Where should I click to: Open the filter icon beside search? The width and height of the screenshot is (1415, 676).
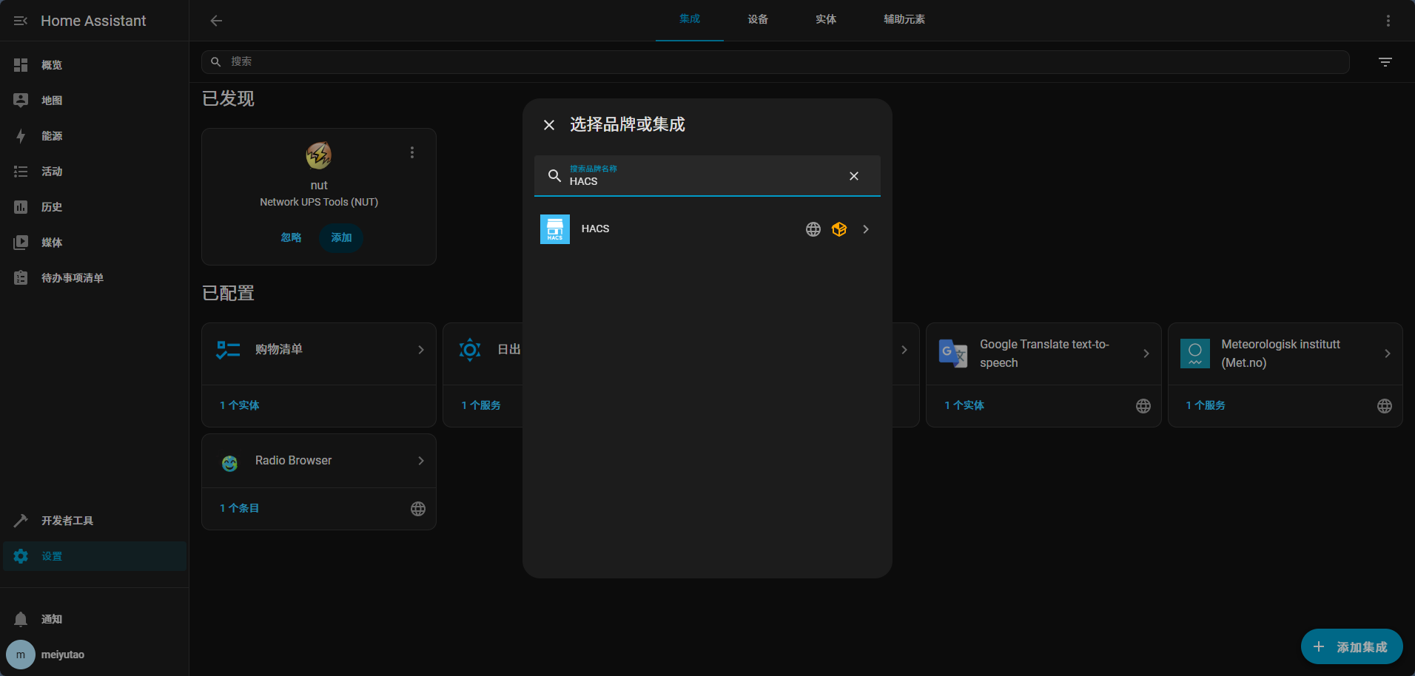(1385, 62)
